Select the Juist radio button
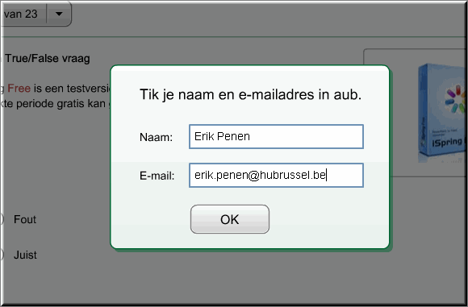Viewport: 468px width, 307px height. (x=2, y=255)
